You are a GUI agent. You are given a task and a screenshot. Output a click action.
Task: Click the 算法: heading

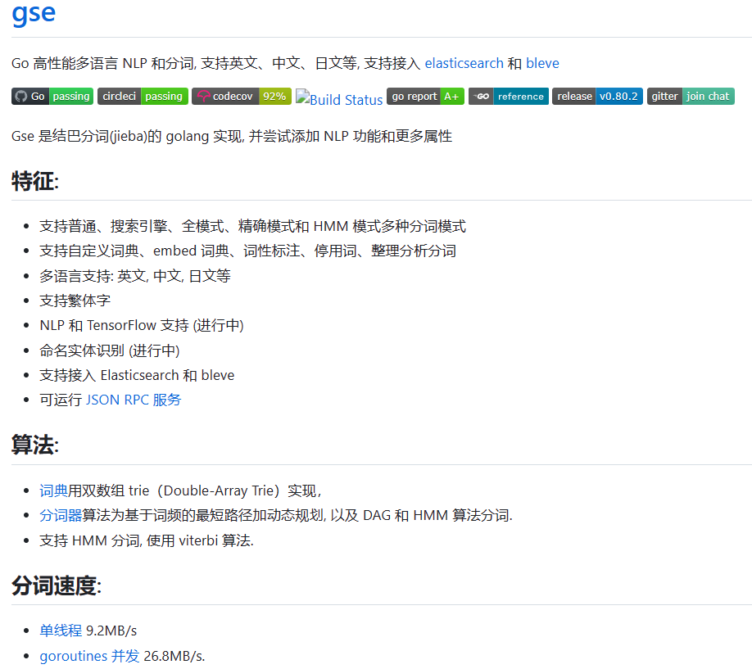[35, 445]
